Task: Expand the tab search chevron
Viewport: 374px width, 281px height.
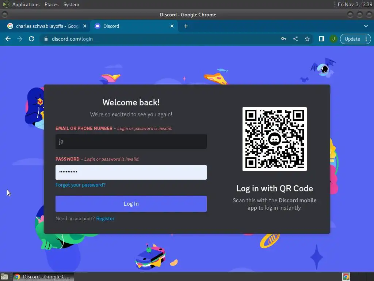Action: tap(366, 26)
